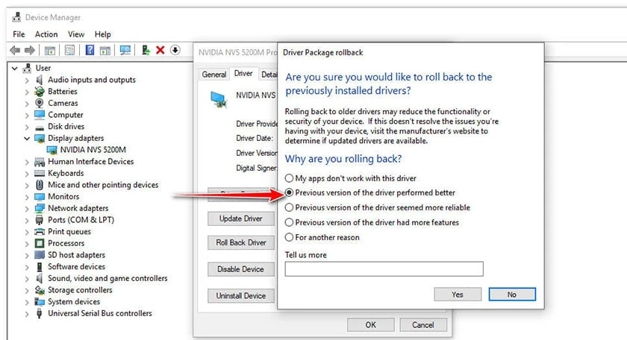Expand the System devices node

pos(27,302)
